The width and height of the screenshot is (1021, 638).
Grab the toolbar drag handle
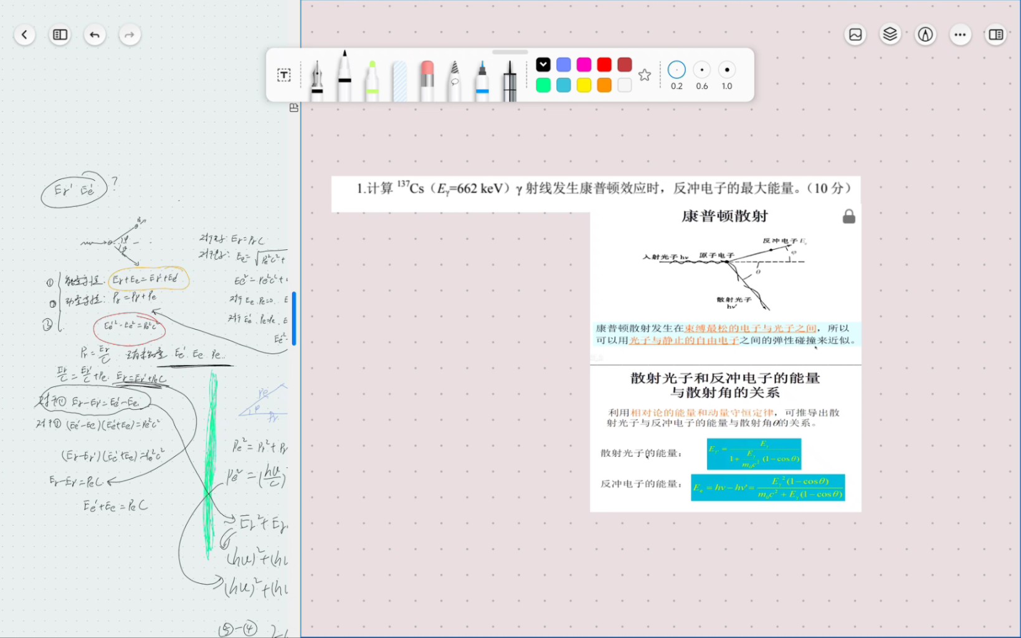coord(510,52)
